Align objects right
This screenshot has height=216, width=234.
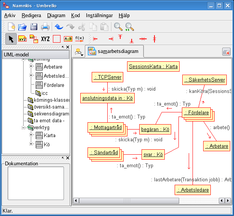click(x=111, y=39)
